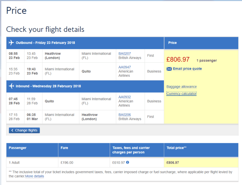Viewport: 242px width, 185px height.
Task: Click the outbound airplane icon
Action: [x=11, y=43]
